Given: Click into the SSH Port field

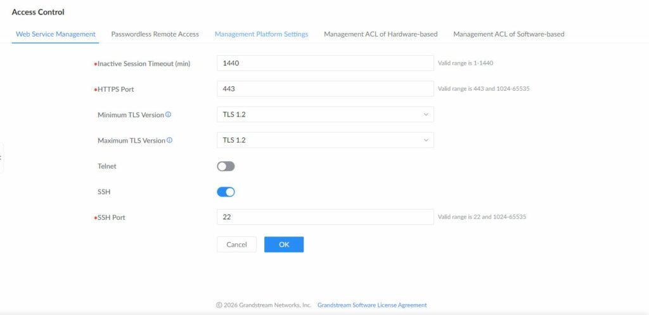Looking at the screenshot, I should tap(325, 217).
